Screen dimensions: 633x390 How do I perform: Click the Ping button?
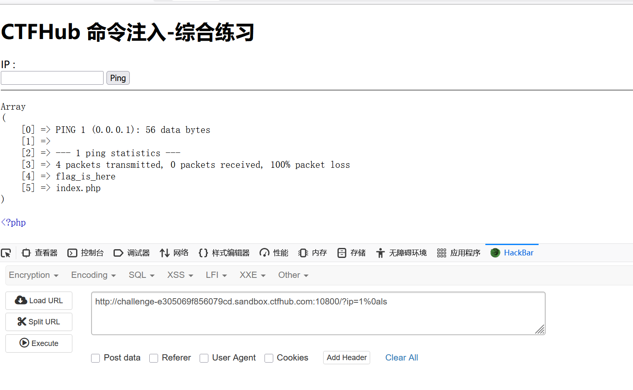[118, 78]
